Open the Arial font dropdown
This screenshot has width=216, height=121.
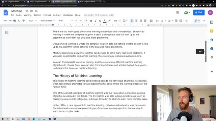click(x=65, y=21)
